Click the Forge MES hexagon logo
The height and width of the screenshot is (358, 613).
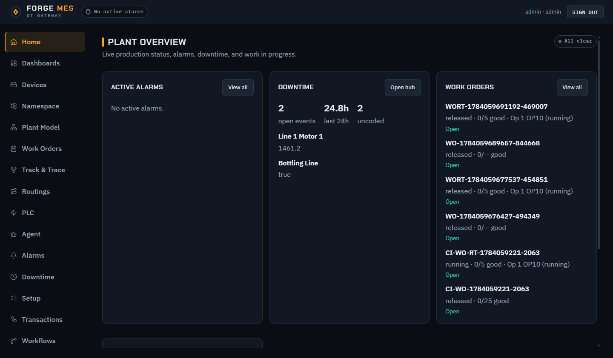pyautogui.click(x=16, y=12)
